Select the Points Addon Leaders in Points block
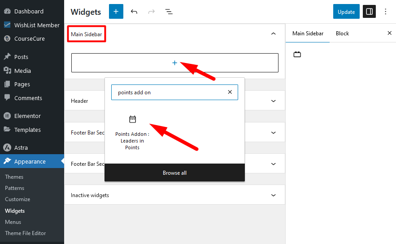396x244 pixels. [132, 132]
